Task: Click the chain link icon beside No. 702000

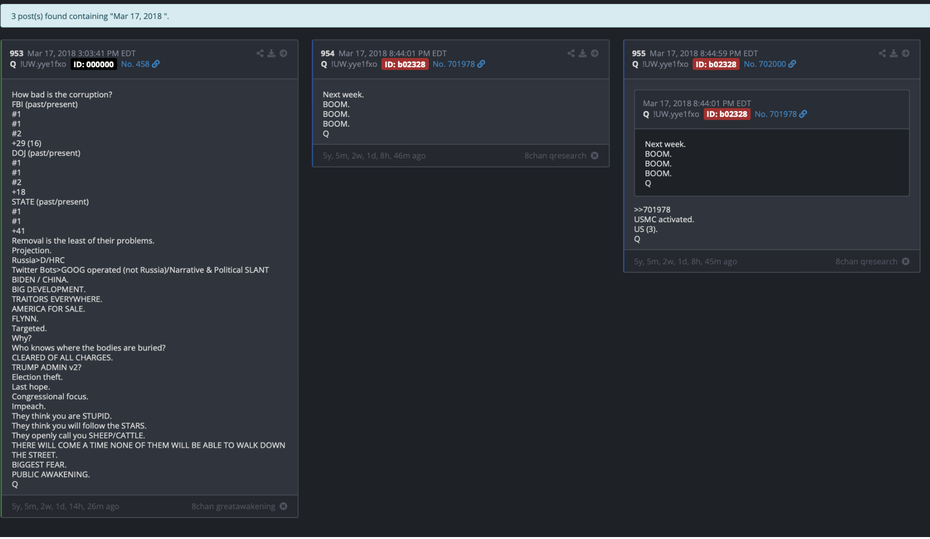Action: coord(792,64)
